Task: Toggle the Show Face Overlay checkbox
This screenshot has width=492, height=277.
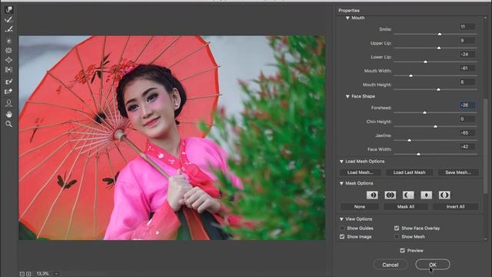Action: click(x=397, y=229)
